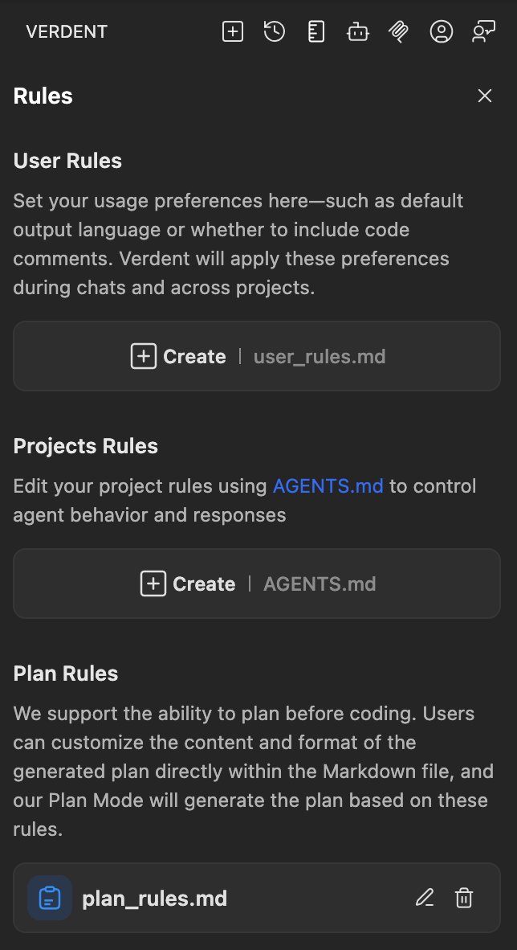Open the feedback chat icon

click(x=483, y=32)
